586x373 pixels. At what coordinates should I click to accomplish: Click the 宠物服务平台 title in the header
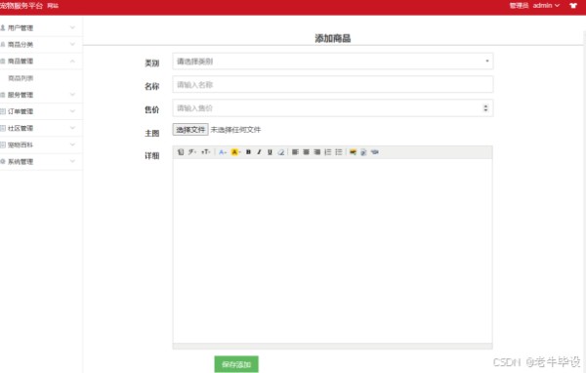(21, 6)
